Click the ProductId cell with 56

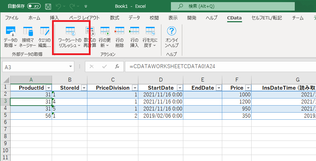pos(31,116)
